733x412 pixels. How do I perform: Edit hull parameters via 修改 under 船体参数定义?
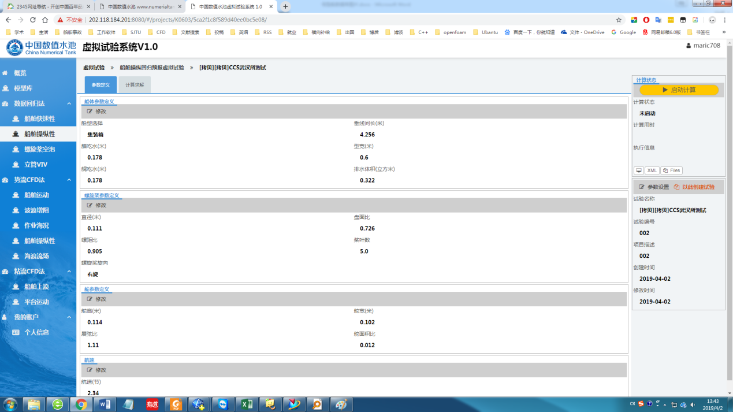click(97, 112)
